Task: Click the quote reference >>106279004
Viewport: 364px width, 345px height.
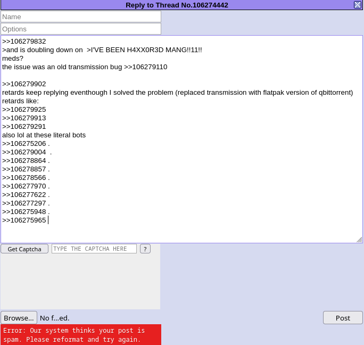Action: pos(24,152)
